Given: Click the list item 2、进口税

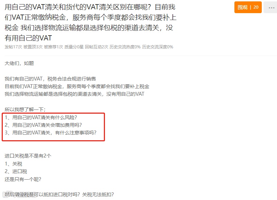Looking at the screenshot, I should coord(16,171).
